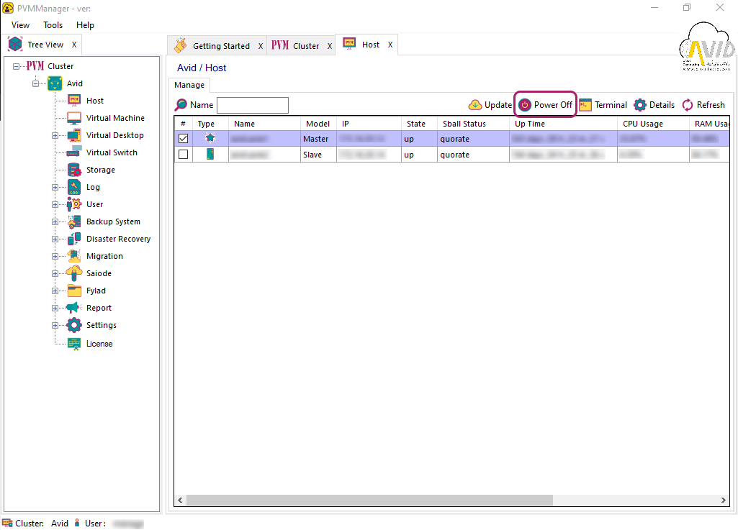The height and width of the screenshot is (530, 738).
Task: Click the Virtual Desktop icon in tree
Action: click(74, 135)
